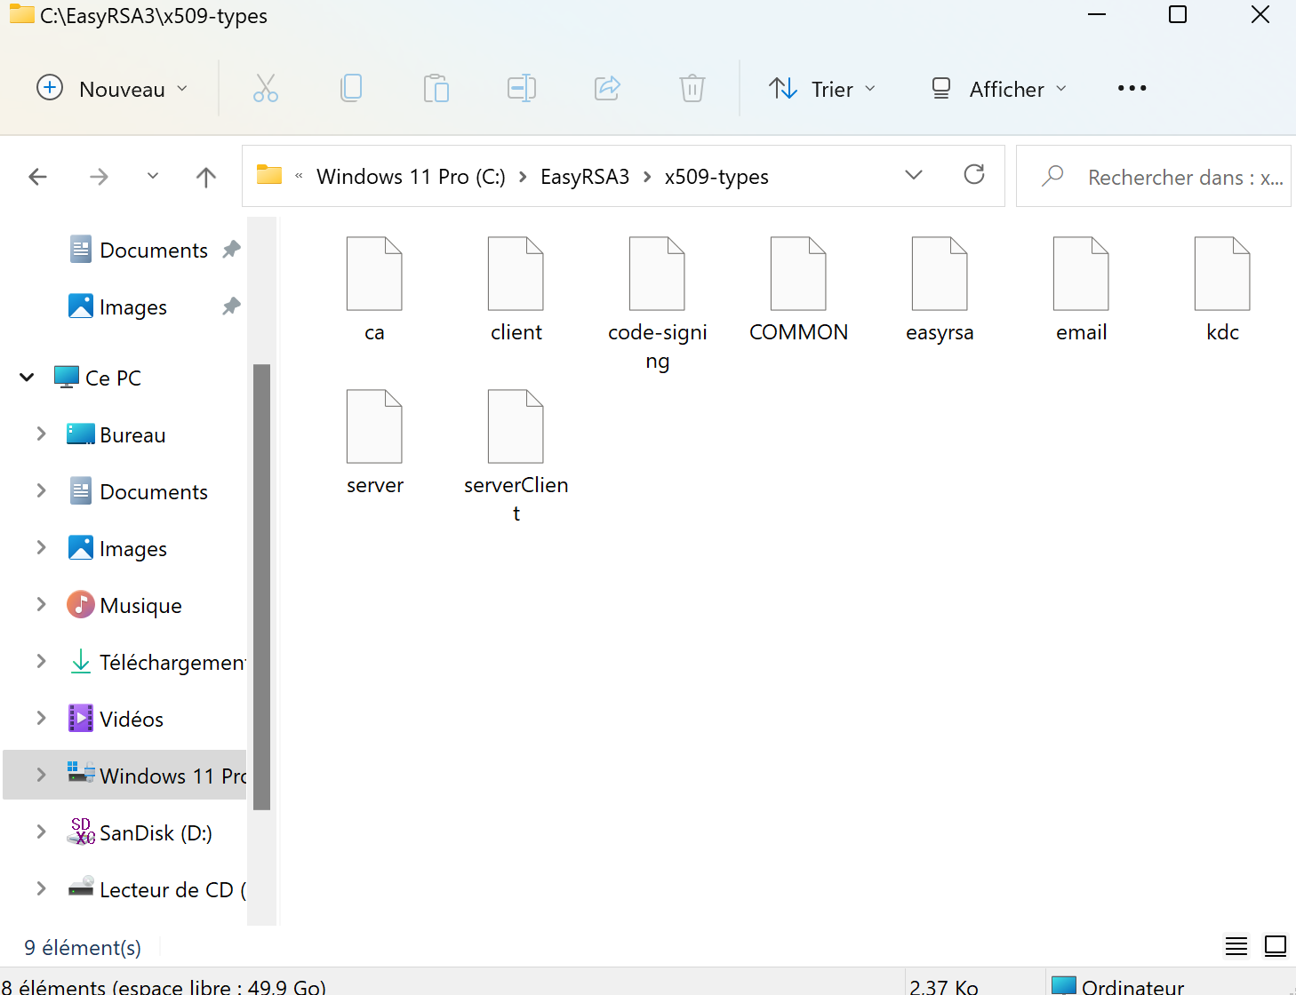Viewport: 1296px width, 995px height.
Task: Click the Share icon in toolbar
Action: click(x=607, y=88)
